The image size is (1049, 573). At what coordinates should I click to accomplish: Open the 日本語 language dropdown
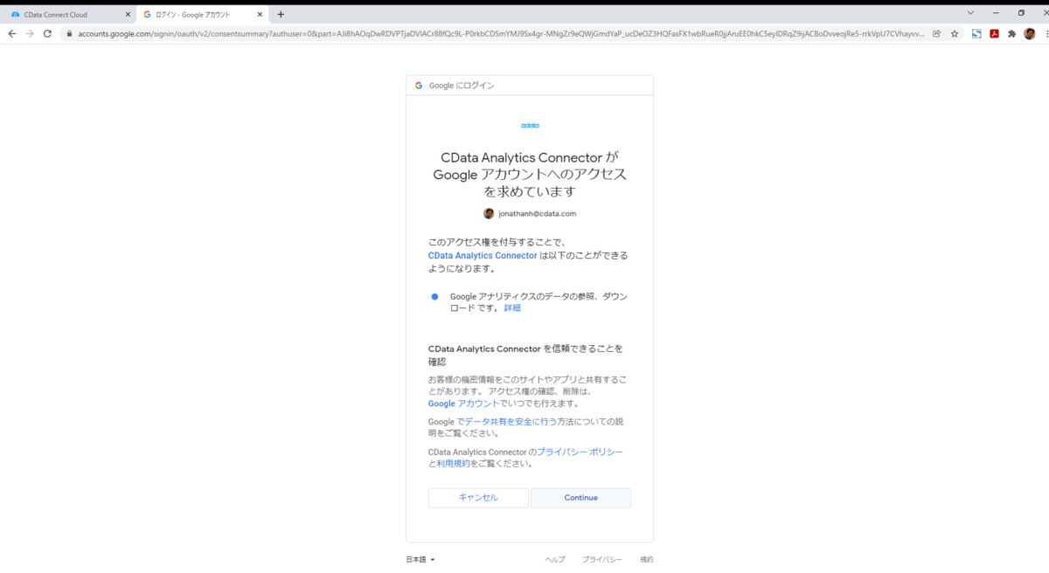pyautogui.click(x=420, y=559)
